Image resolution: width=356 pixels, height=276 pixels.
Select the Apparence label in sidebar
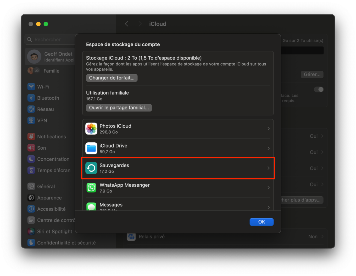49,198
